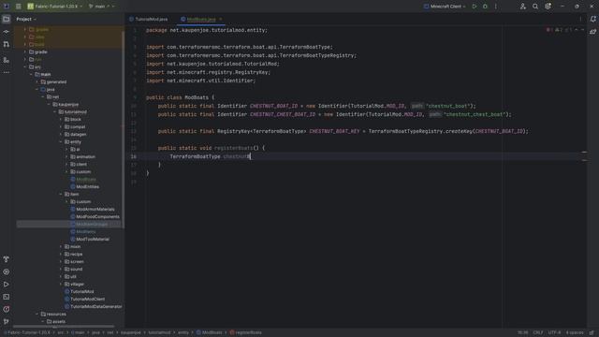Screen dimensions: 599x337
Task: Open the Build tool window
Action: [x=7, y=259]
